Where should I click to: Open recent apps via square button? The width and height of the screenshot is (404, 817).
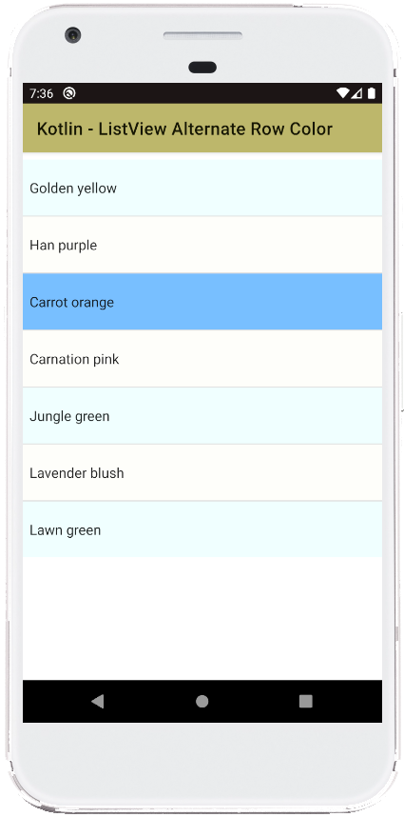pyautogui.click(x=306, y=702)
